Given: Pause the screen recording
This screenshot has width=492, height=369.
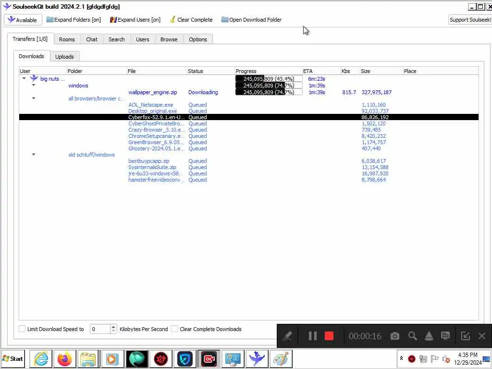Looking at the screenshot, I should (312, 336).
